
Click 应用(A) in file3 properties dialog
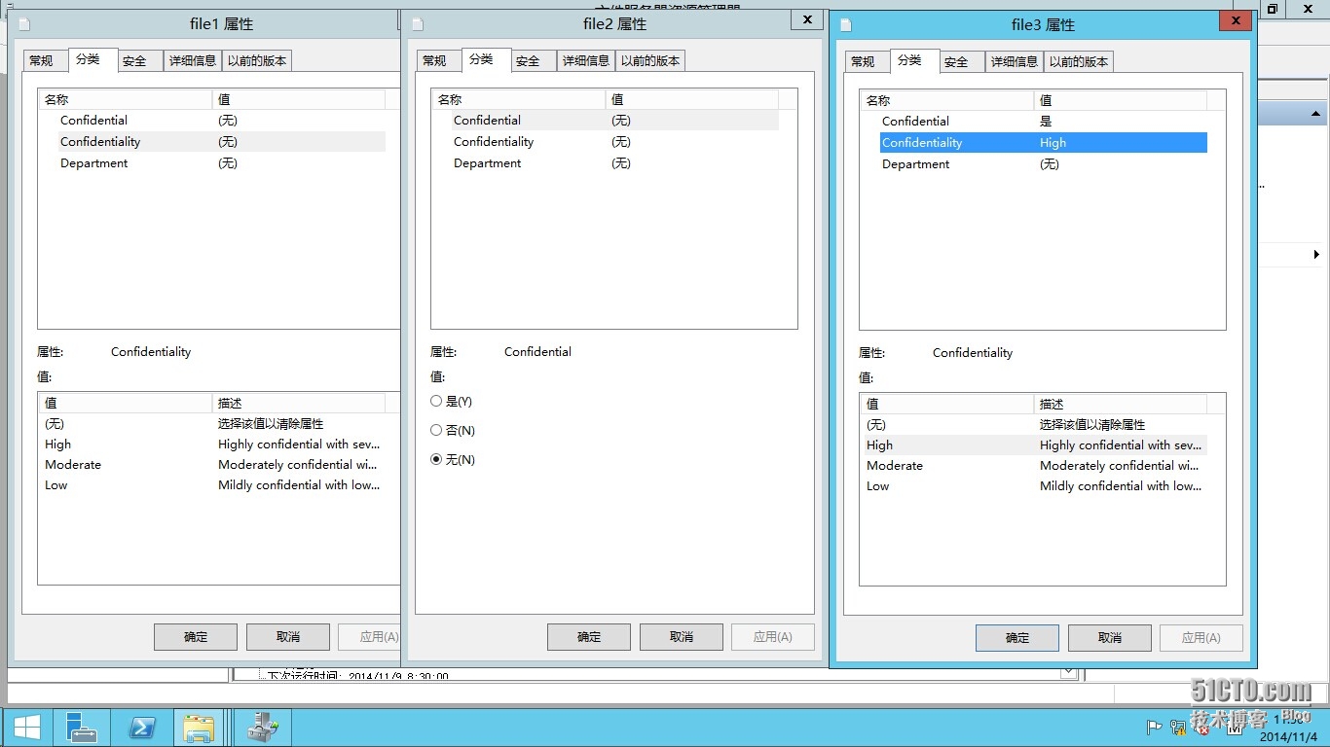(1201, 638)
